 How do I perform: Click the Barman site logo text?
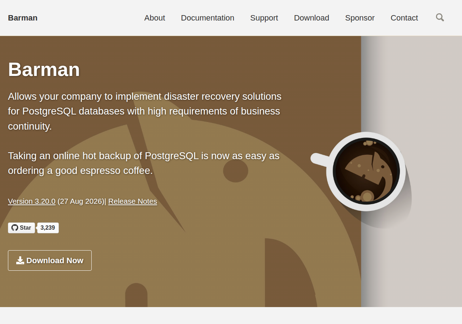(23, 18)
